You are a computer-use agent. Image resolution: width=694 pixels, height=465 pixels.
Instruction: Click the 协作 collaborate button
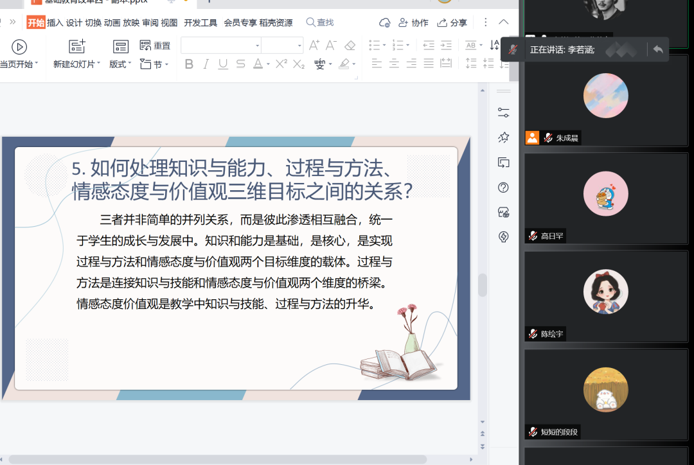pyautogui.click(x=413, y=22)
